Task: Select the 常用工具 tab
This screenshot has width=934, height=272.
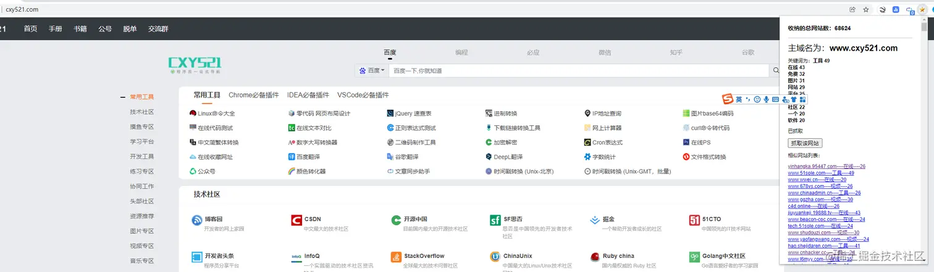Action: (x=207, y=95)
